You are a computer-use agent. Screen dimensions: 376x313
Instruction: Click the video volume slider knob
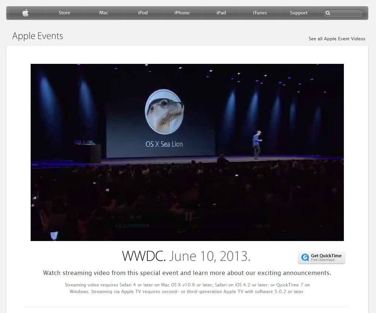132,217
